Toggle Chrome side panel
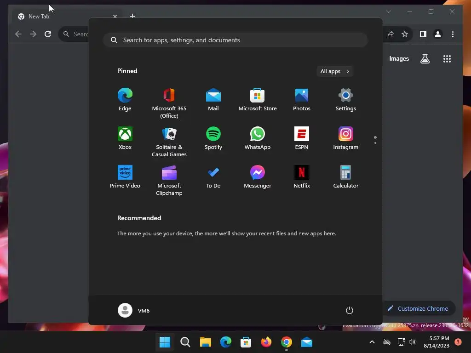Image resolution: width=471 pixels, height=353 pixels. (x=423, y=34)
